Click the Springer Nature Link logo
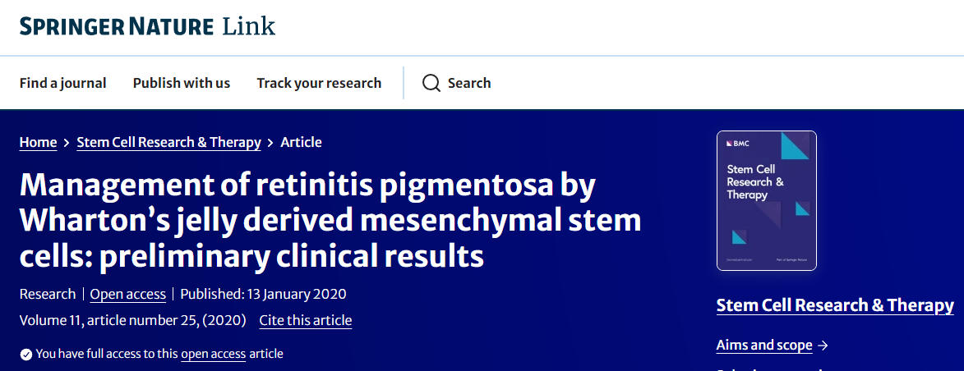The width and height of the screenshot is (964, 371). click(x=147, y=26)
